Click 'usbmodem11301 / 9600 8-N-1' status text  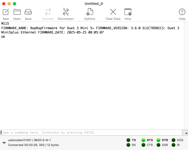(x=29, y=140)
